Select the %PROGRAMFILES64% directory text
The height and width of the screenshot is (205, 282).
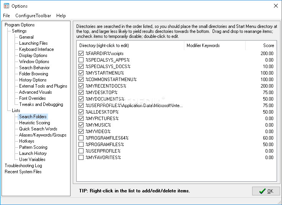pos(107,138)
